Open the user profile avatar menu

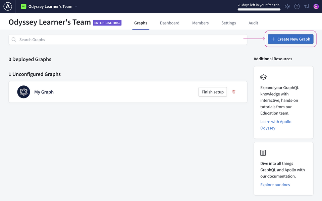pos(316,7)
